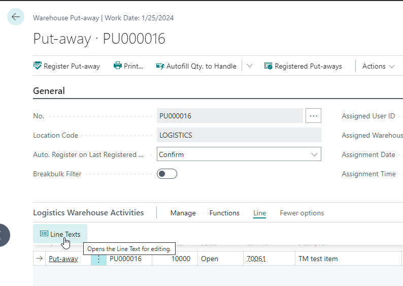Click the back arrow button
The width and height of the screenshot is (403, 286).
click(16, 17)
